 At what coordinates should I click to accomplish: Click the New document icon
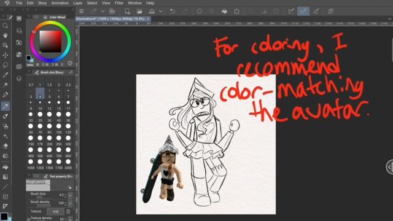127,11
